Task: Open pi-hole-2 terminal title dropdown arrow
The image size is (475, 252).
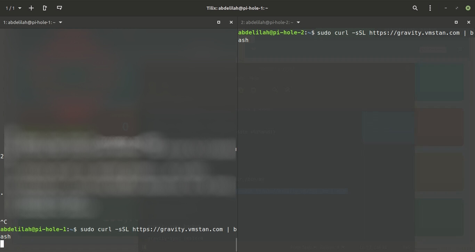Action: coord(298,22)
